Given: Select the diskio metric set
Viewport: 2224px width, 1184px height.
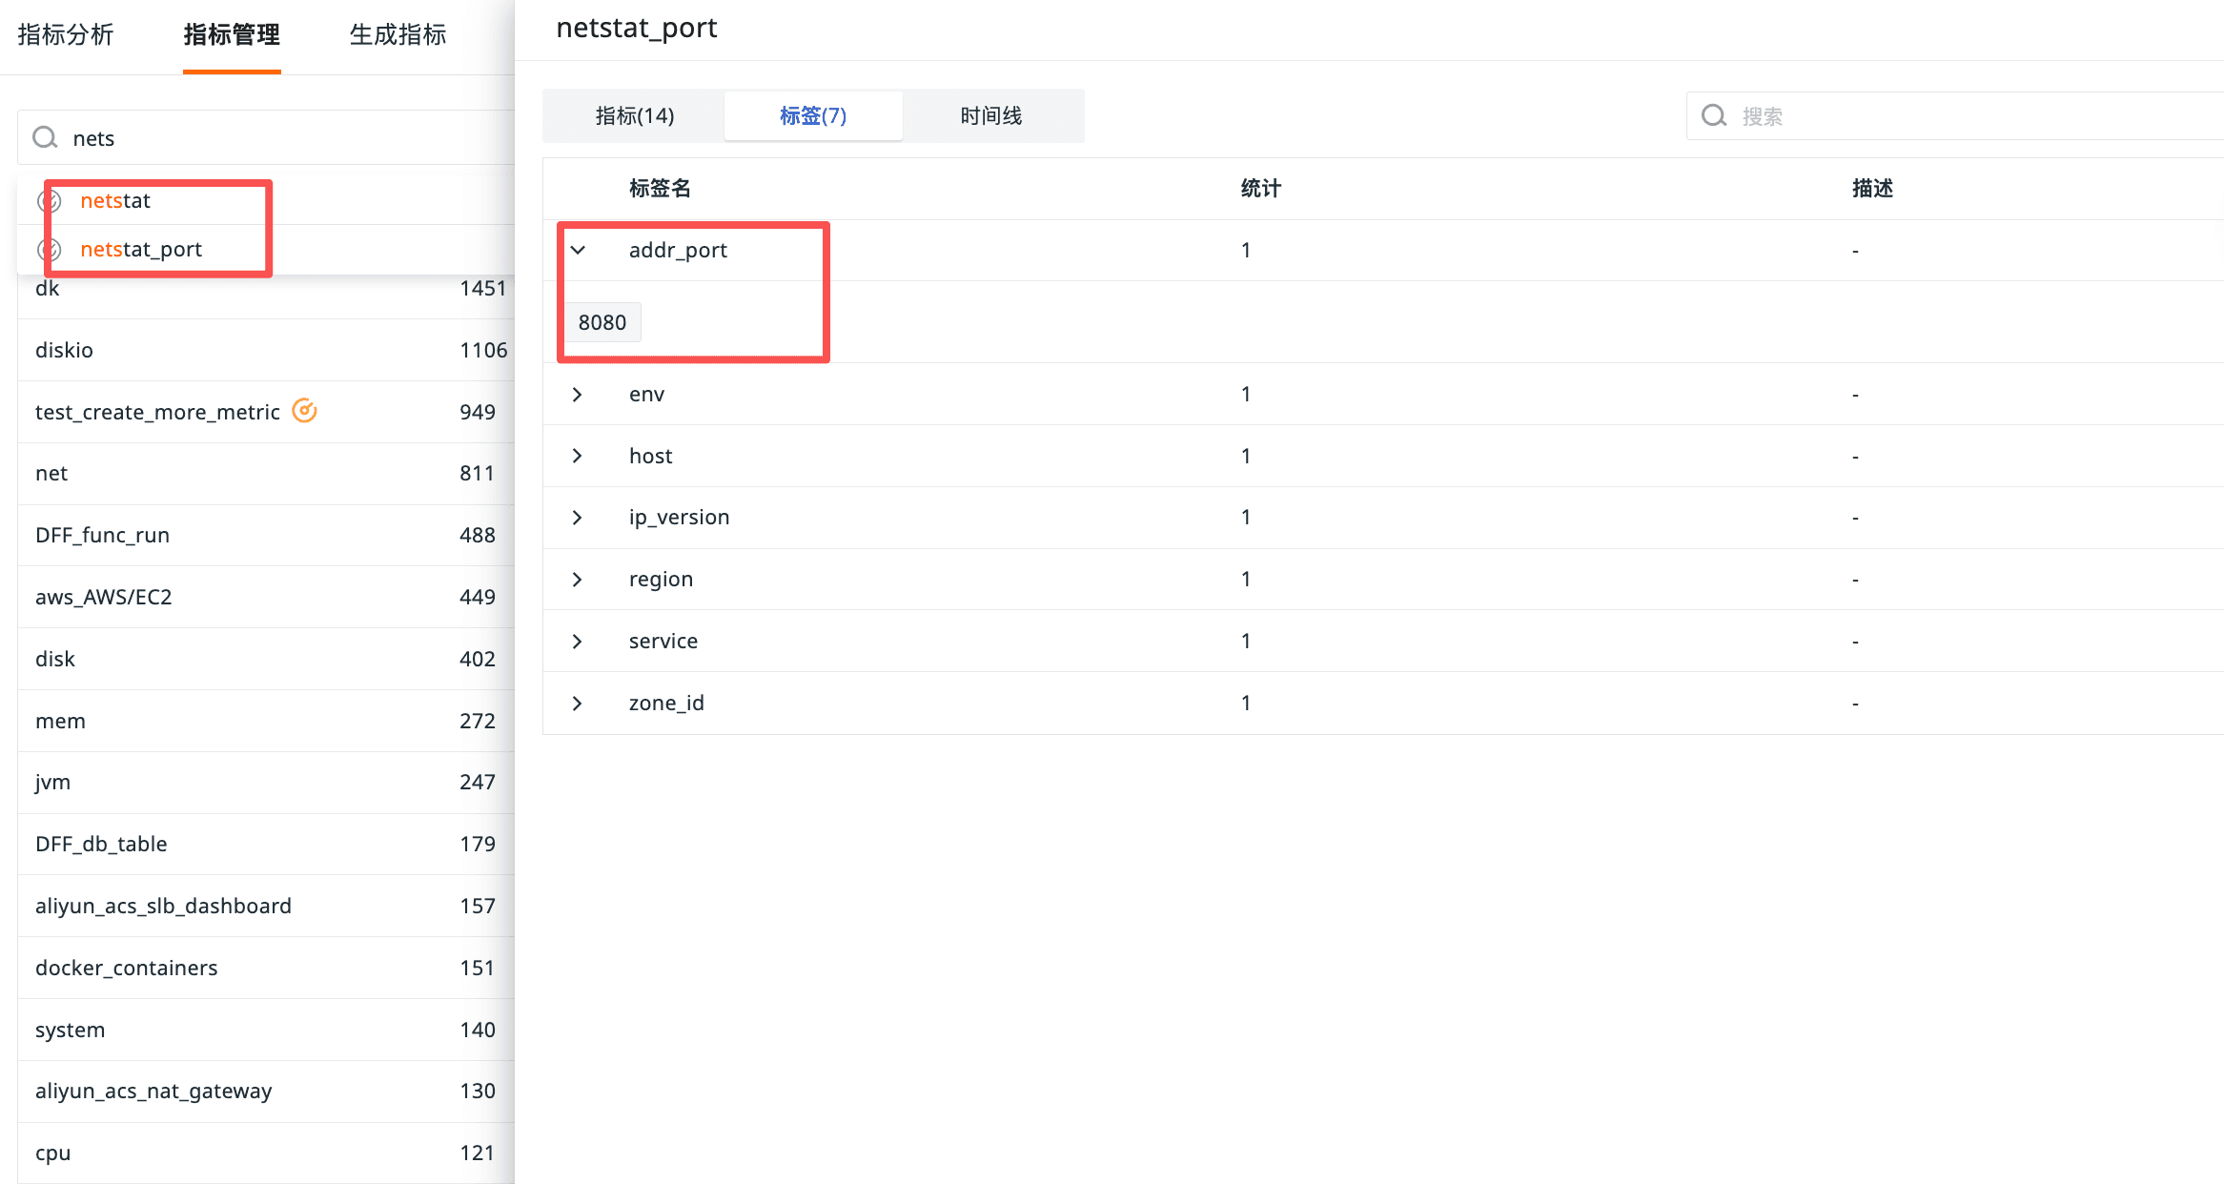Looking at the screenshot, I should click(x=65, y=350).
